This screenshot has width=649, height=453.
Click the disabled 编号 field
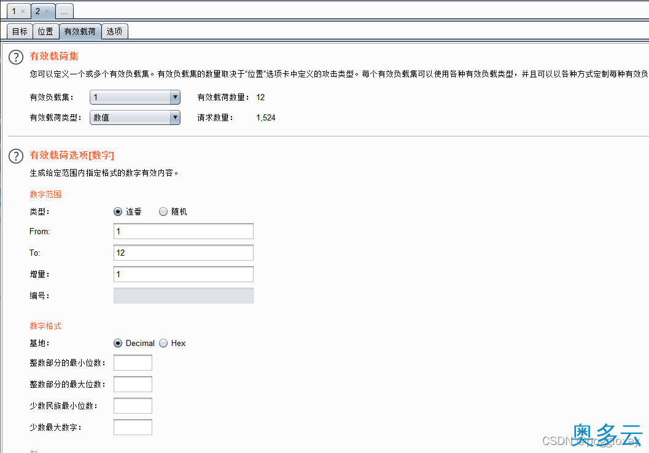(184, 296)
